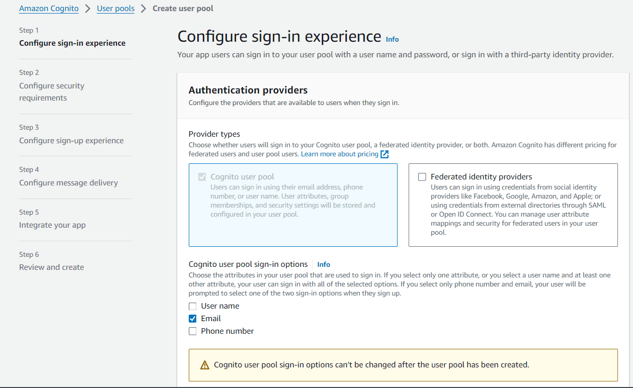
Task: Click the Federated identity providers card title
Action: click(481, 177)
